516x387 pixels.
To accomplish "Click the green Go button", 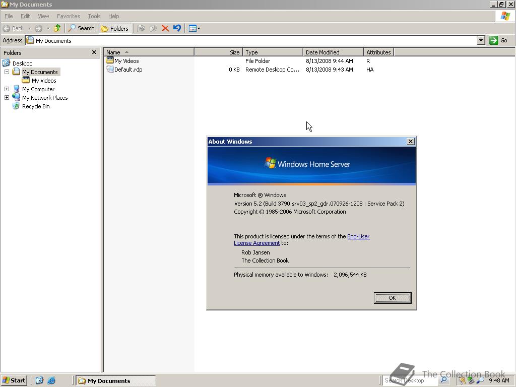I will click(498, 40).
